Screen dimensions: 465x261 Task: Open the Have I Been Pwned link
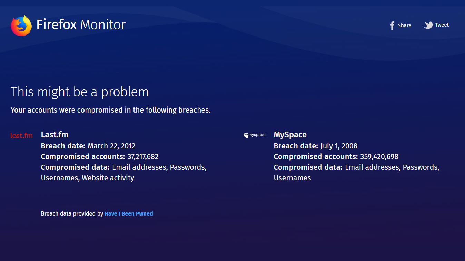pos(129,213)
